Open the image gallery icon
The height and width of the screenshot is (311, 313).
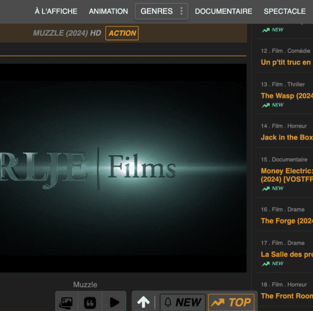(66, 303)
